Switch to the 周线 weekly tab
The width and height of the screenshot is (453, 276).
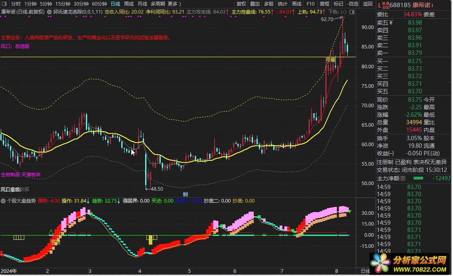pos(129,4)
